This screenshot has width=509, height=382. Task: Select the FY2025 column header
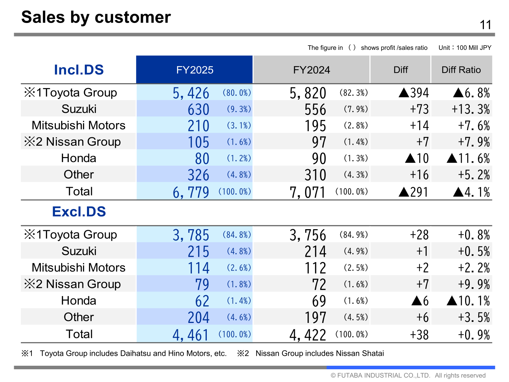click(x=195, y=70)
